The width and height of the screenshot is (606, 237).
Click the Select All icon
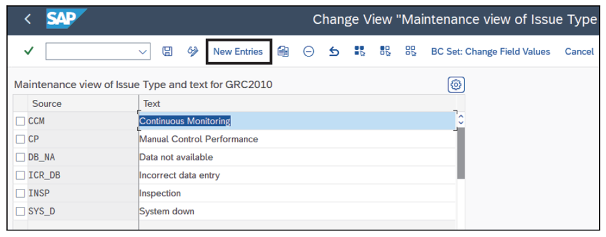(x=359, y=52)
